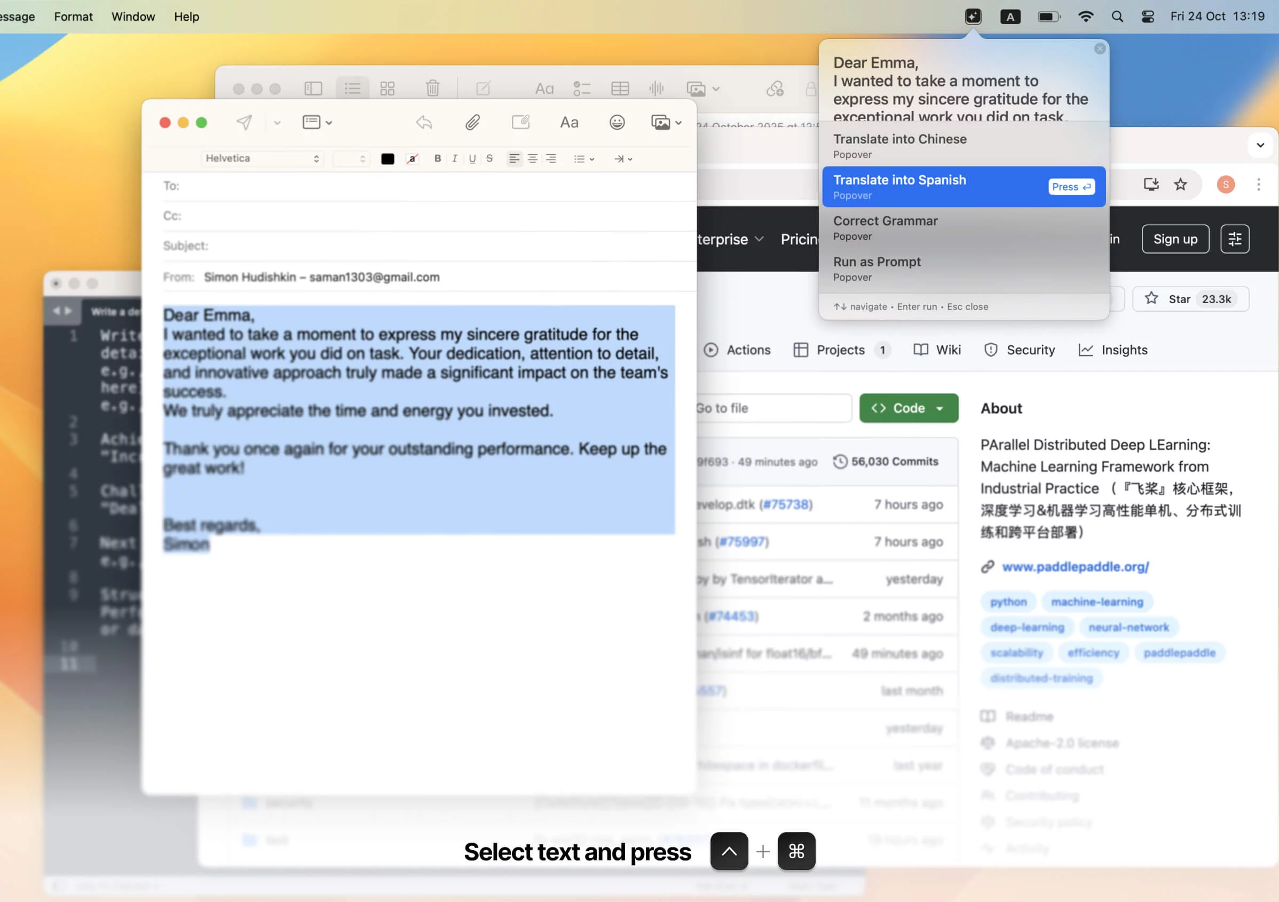Viewport: 1279px width, 902px height.
Task: Open the Format menu in the menu bar
Action: (x=73, y=16)
